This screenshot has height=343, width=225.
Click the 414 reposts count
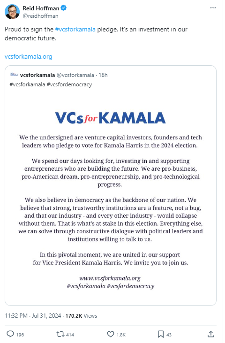[x=70, y=335]
